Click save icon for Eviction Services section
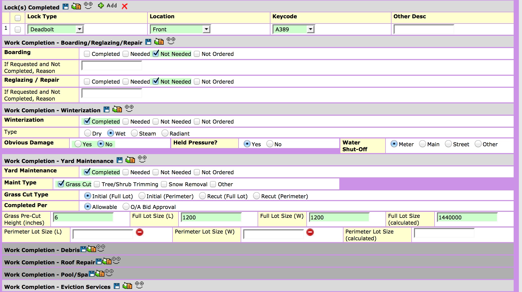 (117, 286)
